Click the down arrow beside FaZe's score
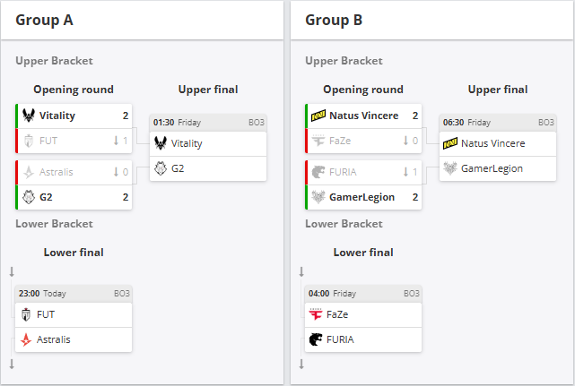 pyautogui.click(x=405, y=141)
